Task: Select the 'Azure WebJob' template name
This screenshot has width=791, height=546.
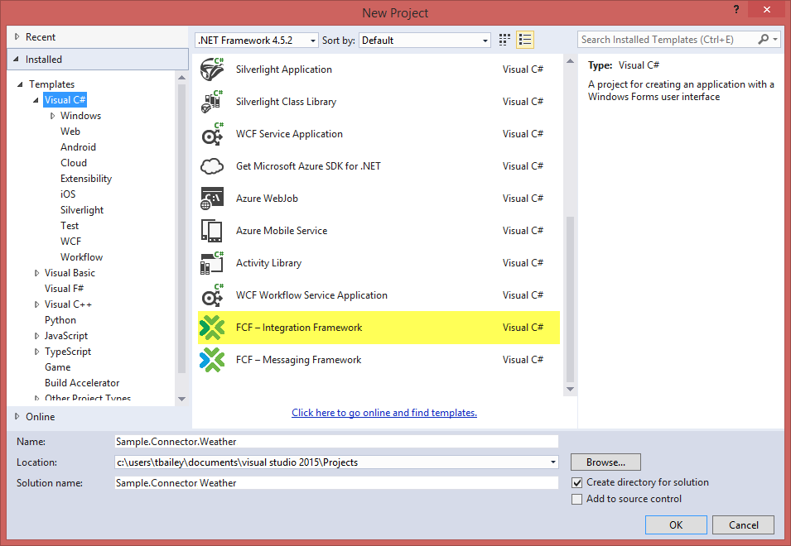Action: [268, 199]
